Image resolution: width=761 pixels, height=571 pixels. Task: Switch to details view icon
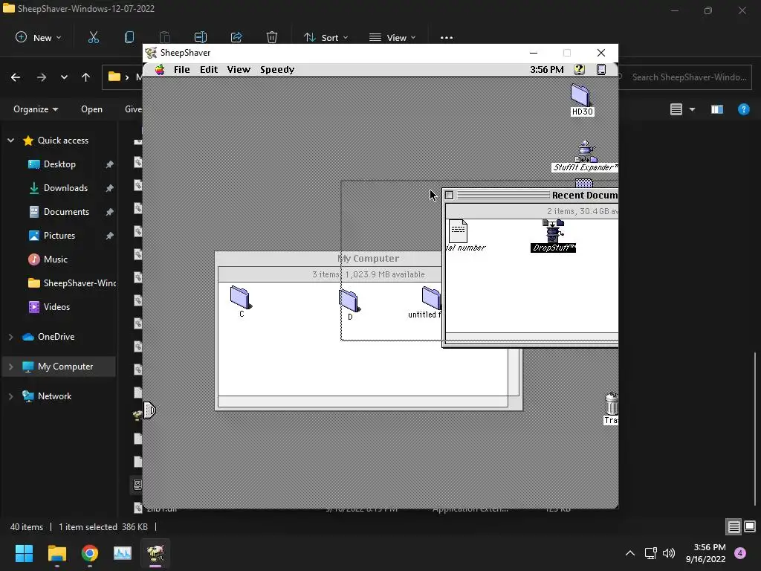734,527
